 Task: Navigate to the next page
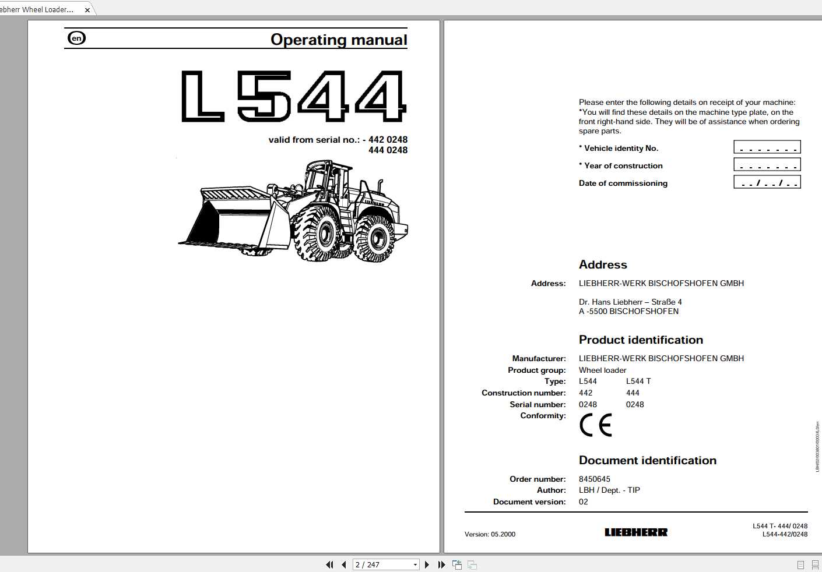pyautogui.click(x=427, y=564)
